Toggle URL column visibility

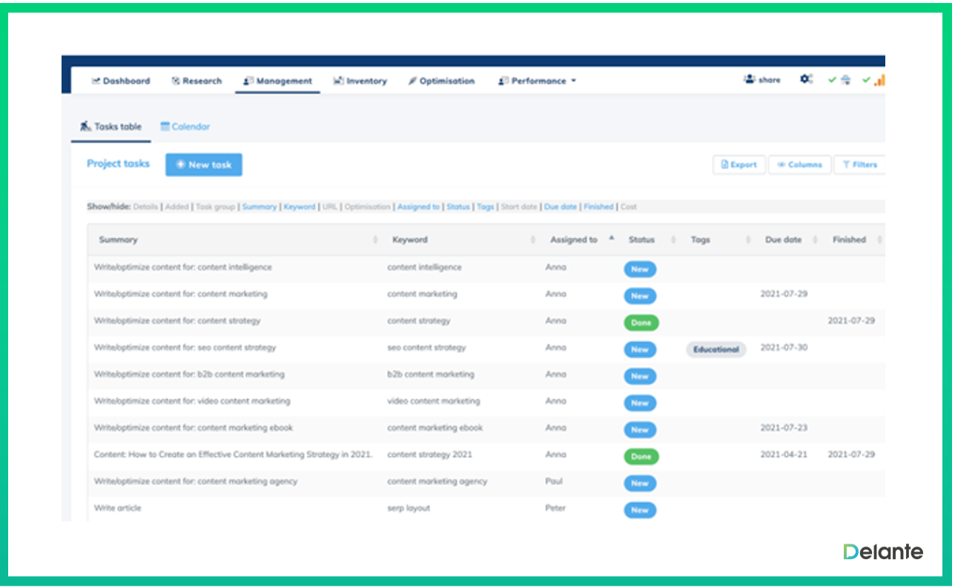pos(330,207)
